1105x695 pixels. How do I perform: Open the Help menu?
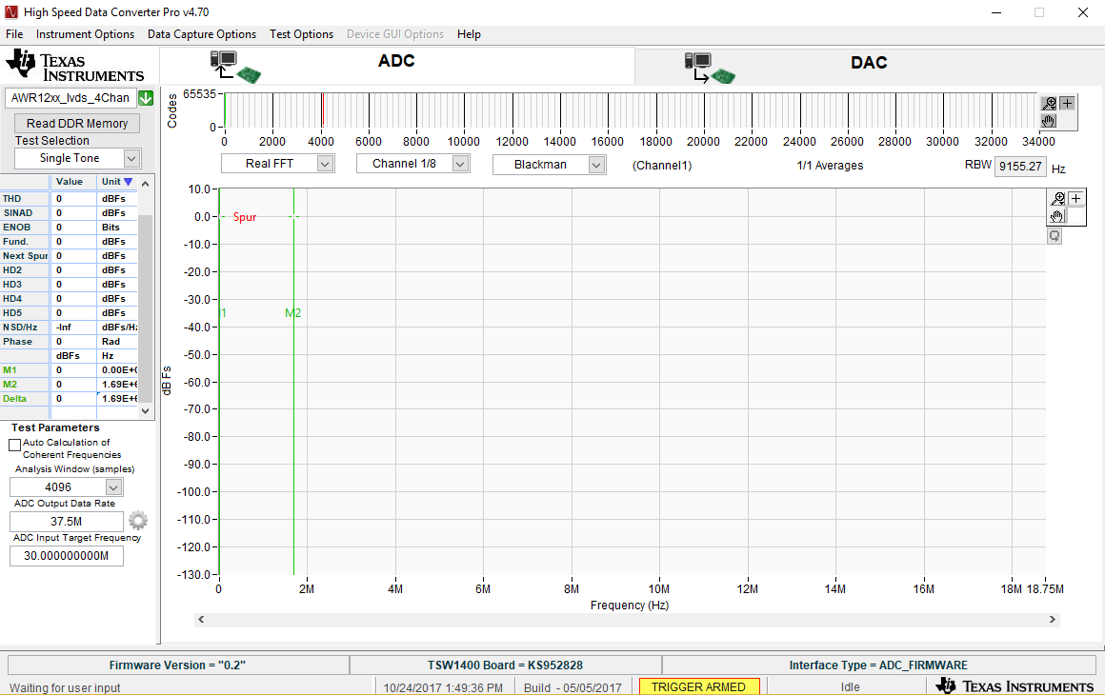[469, 34]
